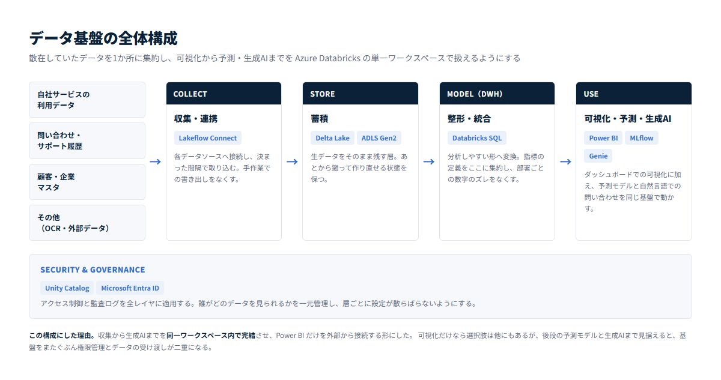Click the governance description starting アクセス制御と監査ログ
Viewport: 721px width, 380px height.
pos(258,303)
